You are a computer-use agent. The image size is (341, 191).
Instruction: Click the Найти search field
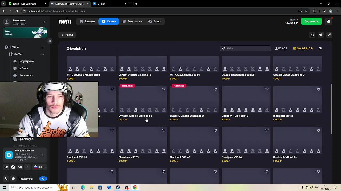click(245, 49)
